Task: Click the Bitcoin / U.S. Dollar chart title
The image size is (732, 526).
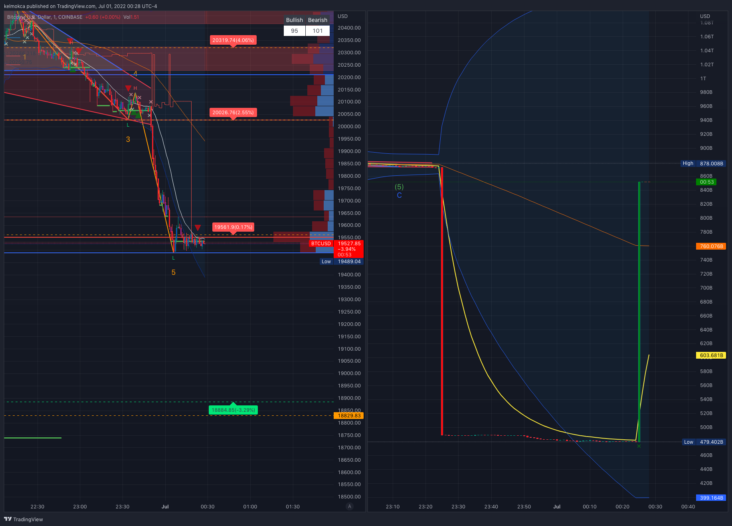Action: pos(45,17)
